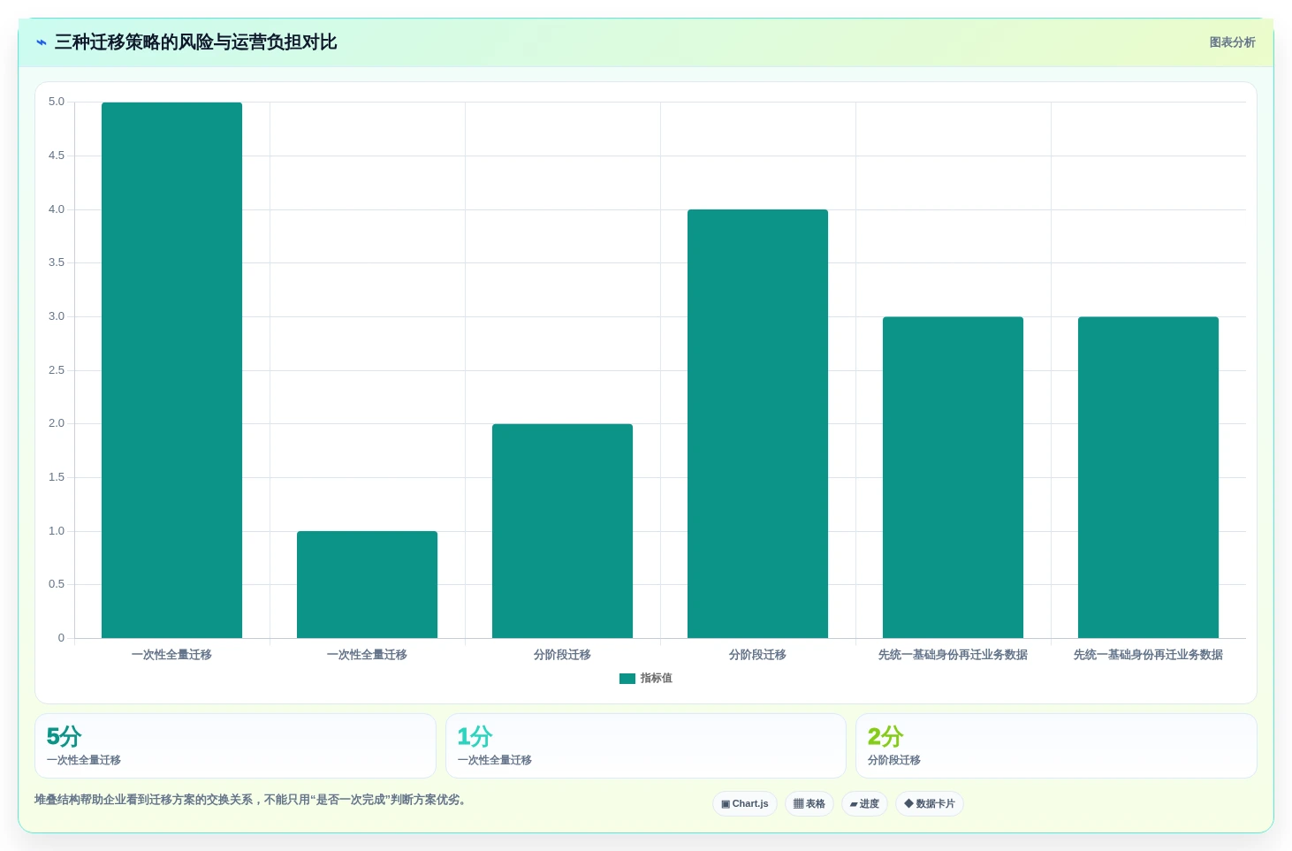Screen dimensions: 1292x851
Task: Click the 1.0 y-axis tick label
Action: [x=57, y=531]
